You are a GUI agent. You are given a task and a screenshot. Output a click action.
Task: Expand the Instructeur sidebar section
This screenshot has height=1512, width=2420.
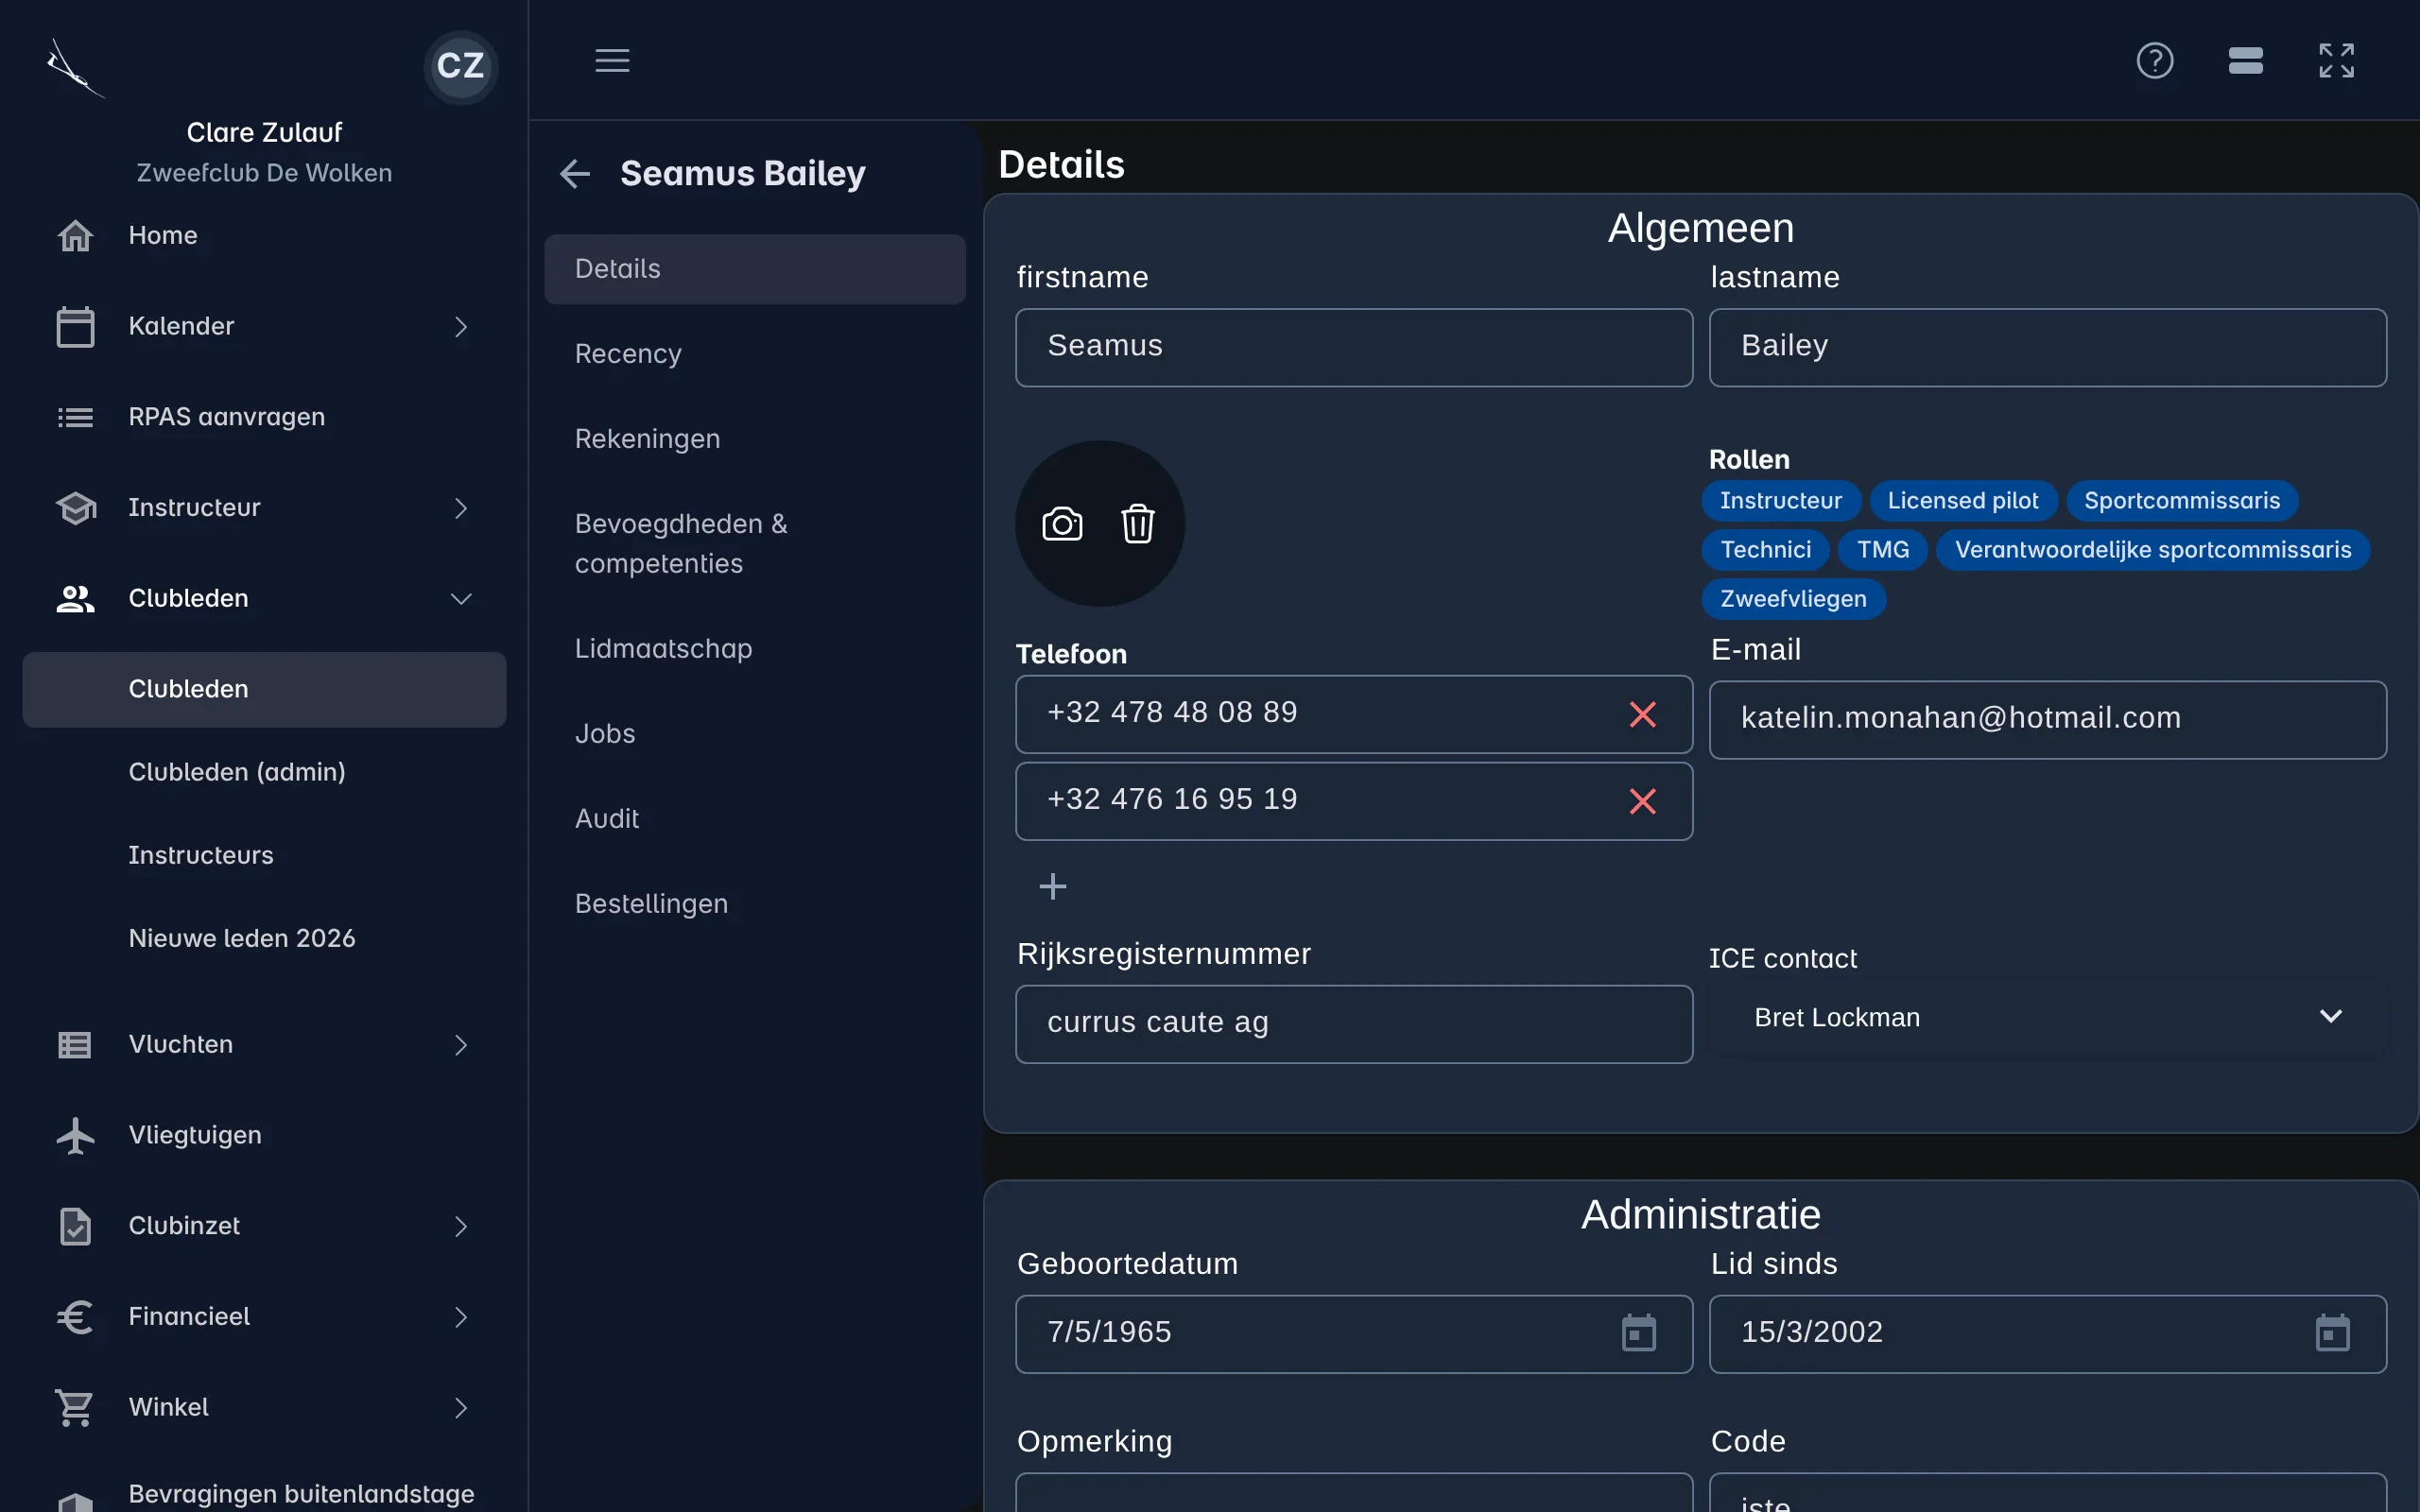coord(264,508)
